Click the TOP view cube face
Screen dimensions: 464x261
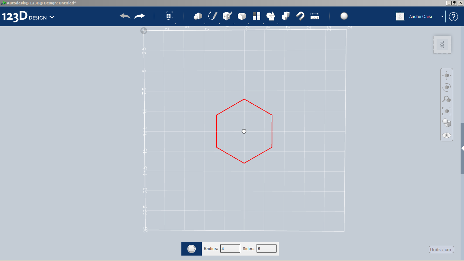coord(442,45)
